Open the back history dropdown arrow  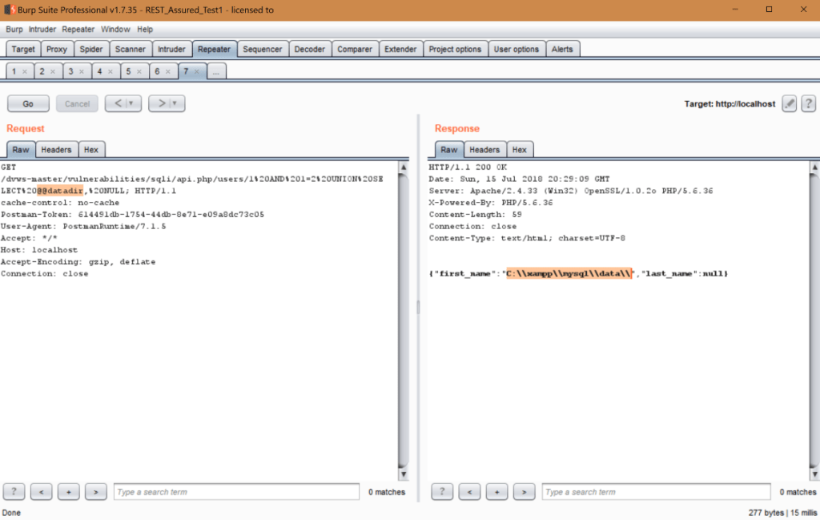[131, 103]
